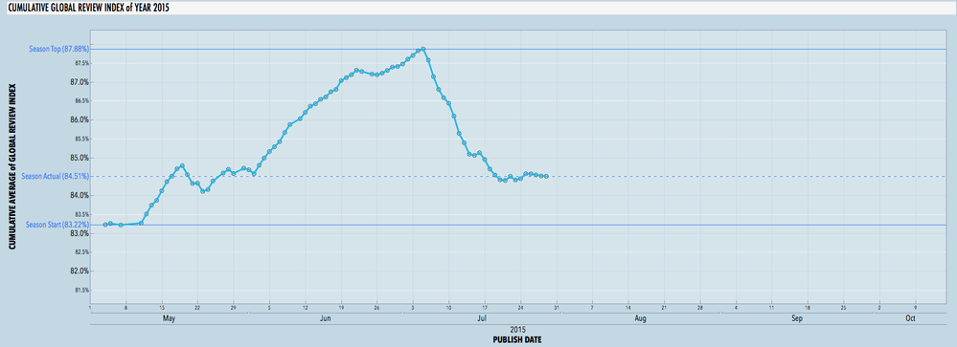The image size is (957, 347).
Task: Click the 2015 year label below the months
Action: coord(517,330)
